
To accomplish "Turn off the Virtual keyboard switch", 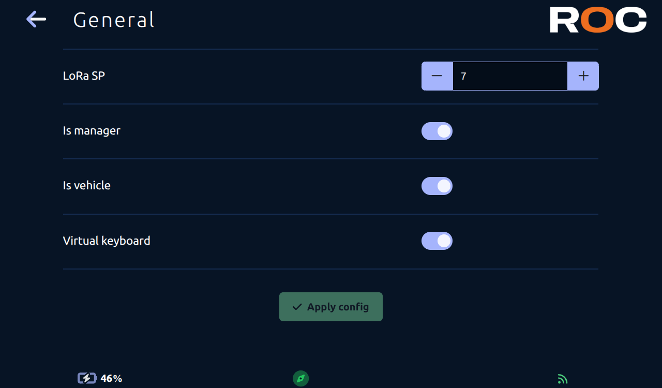I will (437, 241).
